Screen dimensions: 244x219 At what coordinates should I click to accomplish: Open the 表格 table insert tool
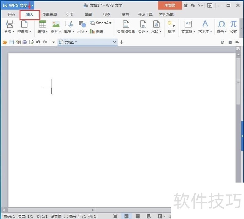42,24
